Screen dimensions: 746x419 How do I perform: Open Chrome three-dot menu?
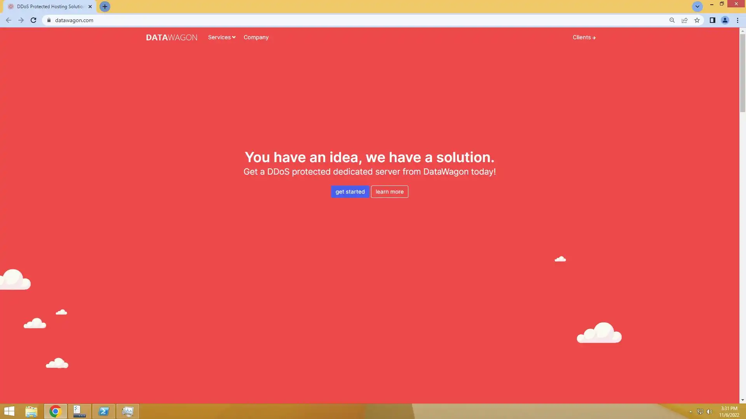coord(737,20)
